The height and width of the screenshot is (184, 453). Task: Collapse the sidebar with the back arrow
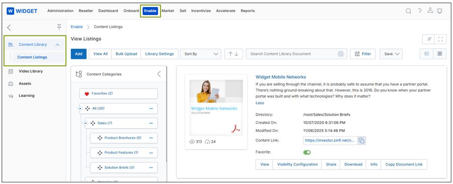coord(9,28)
